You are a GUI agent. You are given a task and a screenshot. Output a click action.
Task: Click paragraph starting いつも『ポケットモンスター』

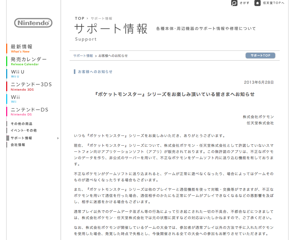pyautogui.click(x=150, y=136)
